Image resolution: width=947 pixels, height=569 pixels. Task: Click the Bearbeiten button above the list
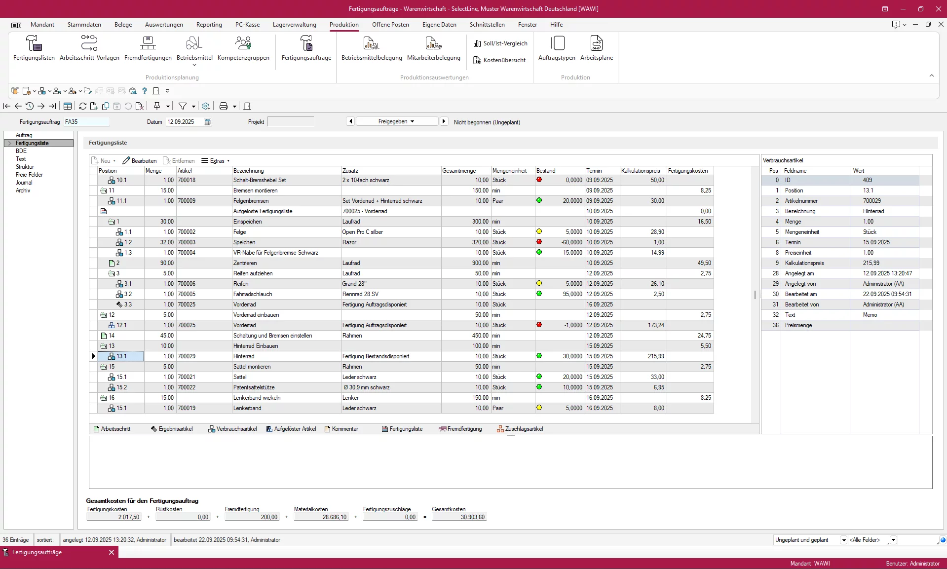140,160
